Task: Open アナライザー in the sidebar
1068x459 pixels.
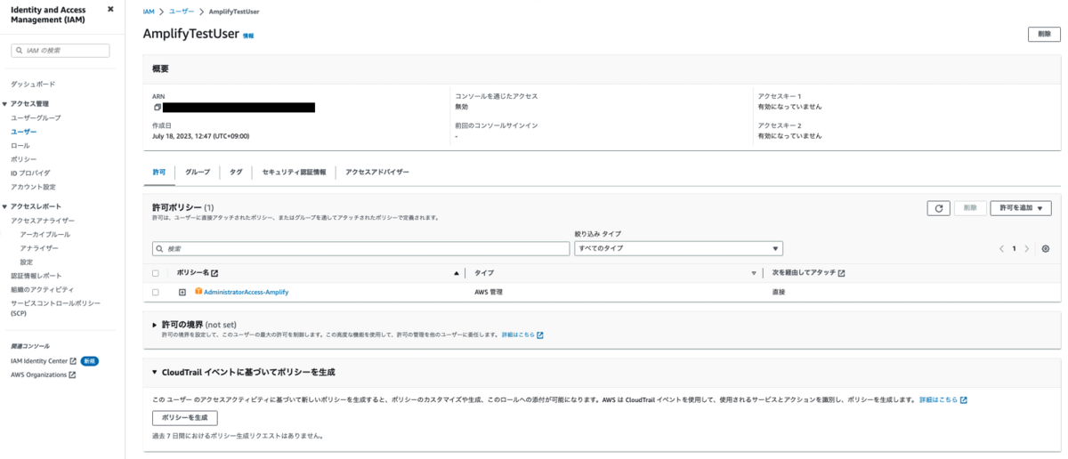Action: pos(39,248)
